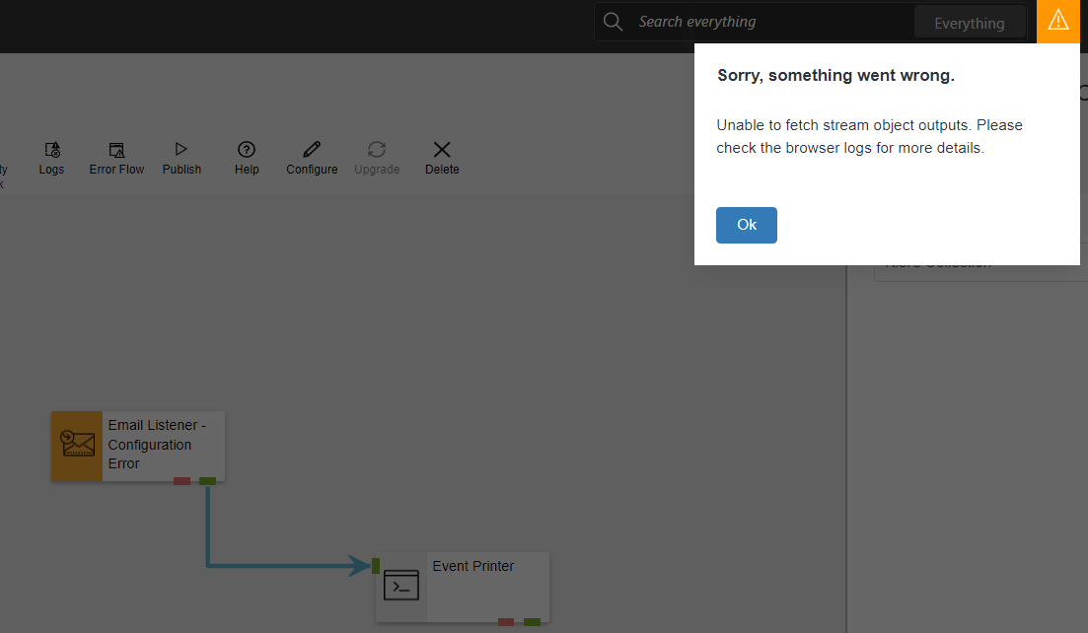The width and height of the screenshot is (1088, 633).
Task: Click the Upgrade toolbar item
Action: click(376, 158)
